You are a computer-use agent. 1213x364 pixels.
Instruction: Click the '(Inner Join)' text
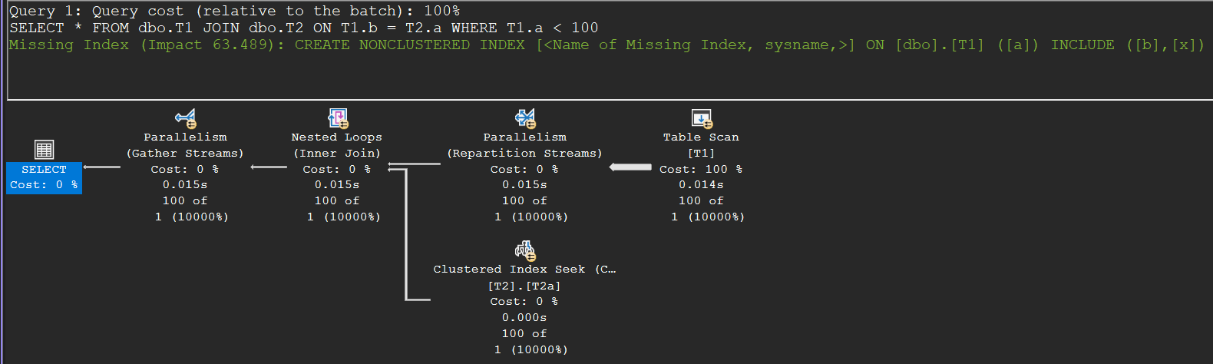pos(336,154)
